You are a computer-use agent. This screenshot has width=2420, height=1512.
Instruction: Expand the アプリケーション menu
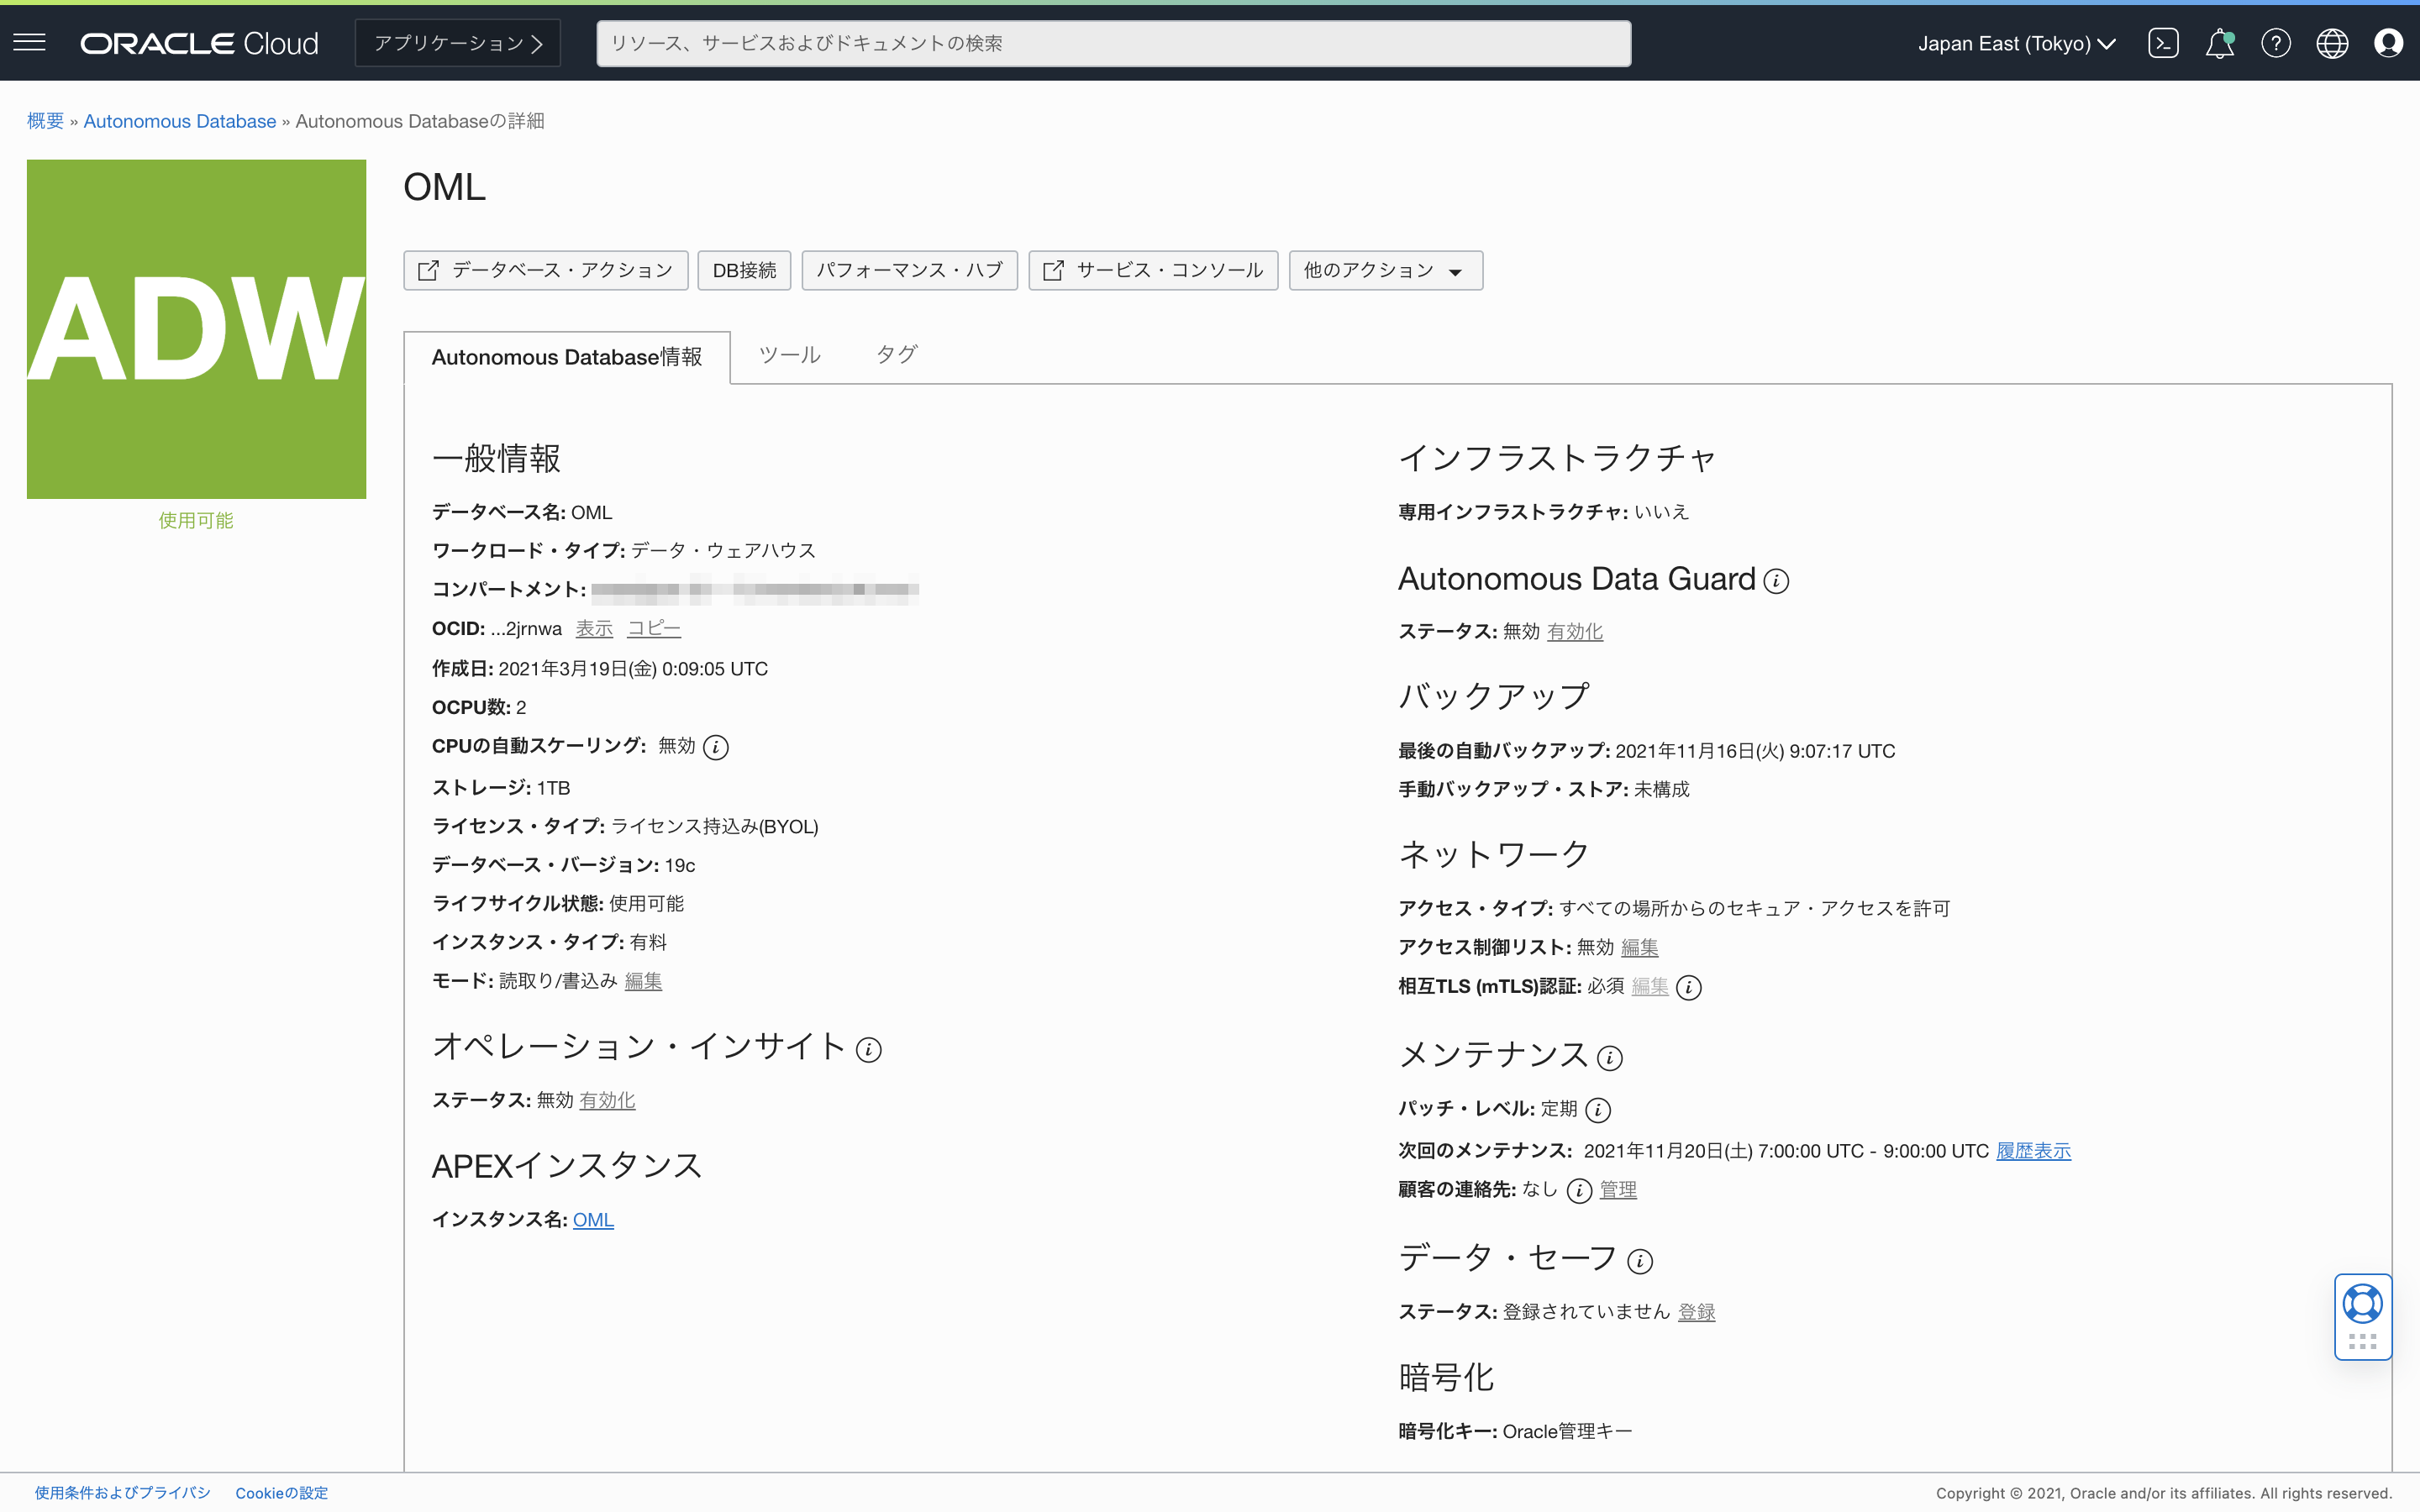pos(458,43)
